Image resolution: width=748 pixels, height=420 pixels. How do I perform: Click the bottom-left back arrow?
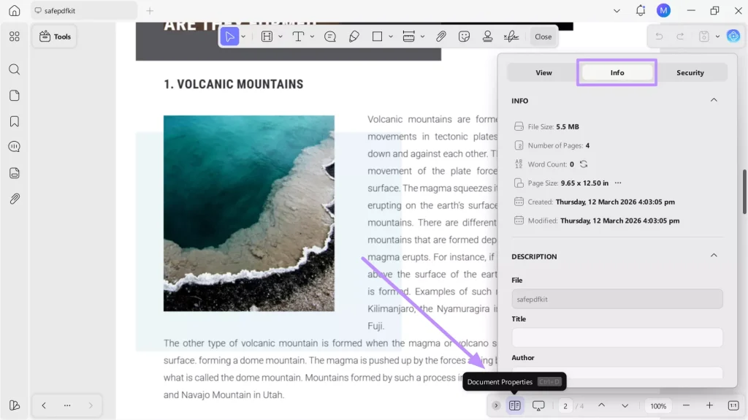(x=44, y=405)
